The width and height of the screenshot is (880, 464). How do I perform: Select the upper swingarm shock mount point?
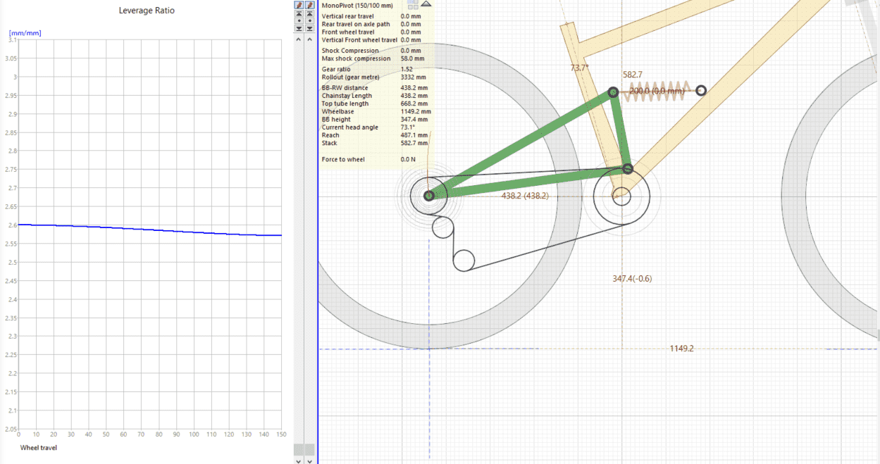613,92
